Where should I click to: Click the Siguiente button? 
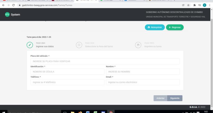tap(175, 98)
